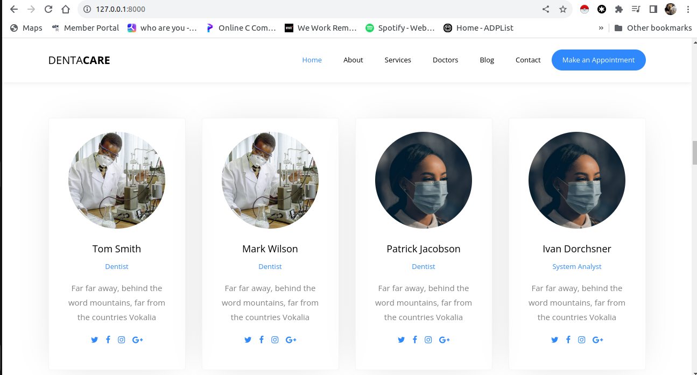This screenshot has width=697, height=375.
Task: Click the Make an Appointment button
Action: (599, 60)
